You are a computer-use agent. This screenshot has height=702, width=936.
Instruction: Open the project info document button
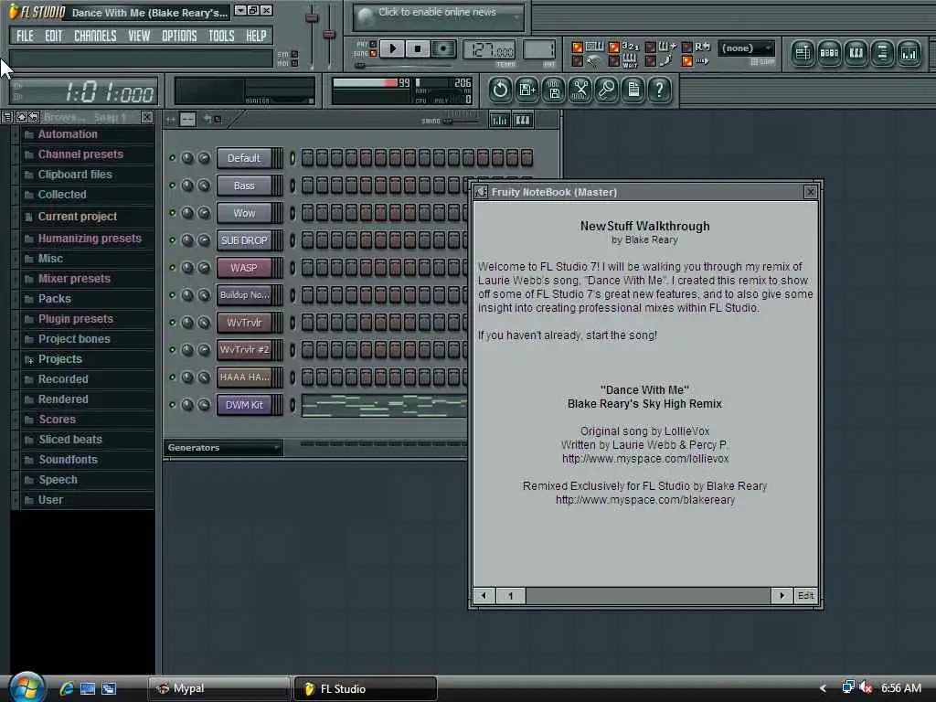tap(633, 90)
